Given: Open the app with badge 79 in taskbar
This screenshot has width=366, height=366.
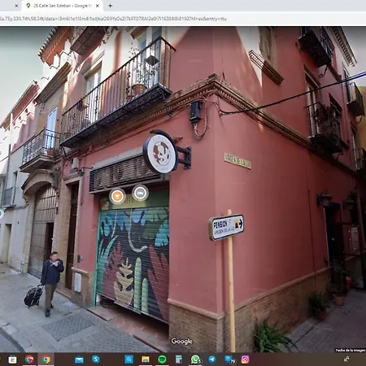Looking at the screenshot, I should [229, 359].
